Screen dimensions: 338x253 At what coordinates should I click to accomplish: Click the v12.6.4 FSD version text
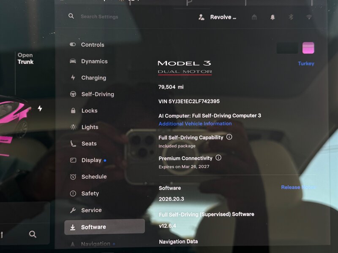pyautogui.click(x=167, y=226)
